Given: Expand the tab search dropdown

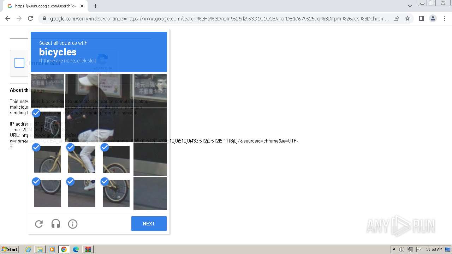Looking at the screenshot, I should 410,6.
